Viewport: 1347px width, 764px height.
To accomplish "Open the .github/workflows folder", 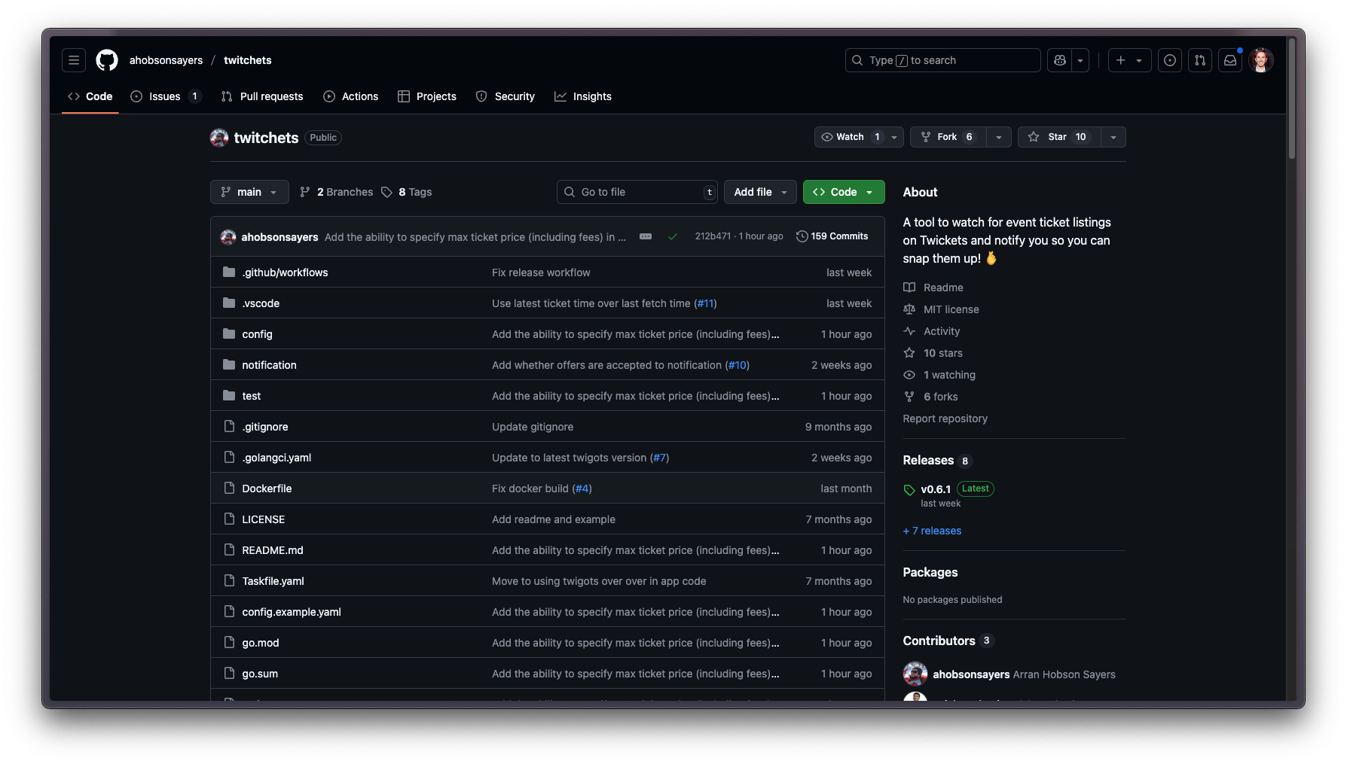I will pos(285,272).
